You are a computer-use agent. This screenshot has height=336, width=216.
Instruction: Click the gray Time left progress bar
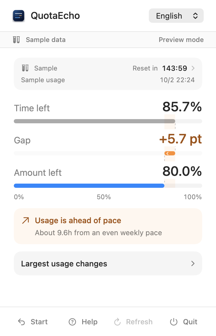coord(94,121)
